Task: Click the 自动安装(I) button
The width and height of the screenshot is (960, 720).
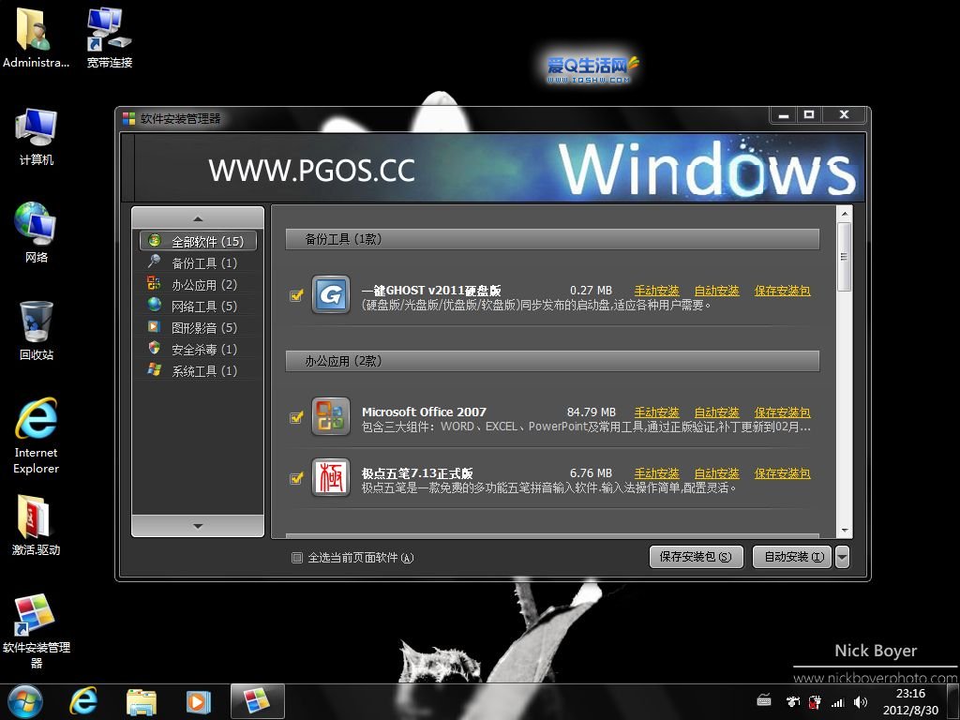Action: (x=793, y=557)
